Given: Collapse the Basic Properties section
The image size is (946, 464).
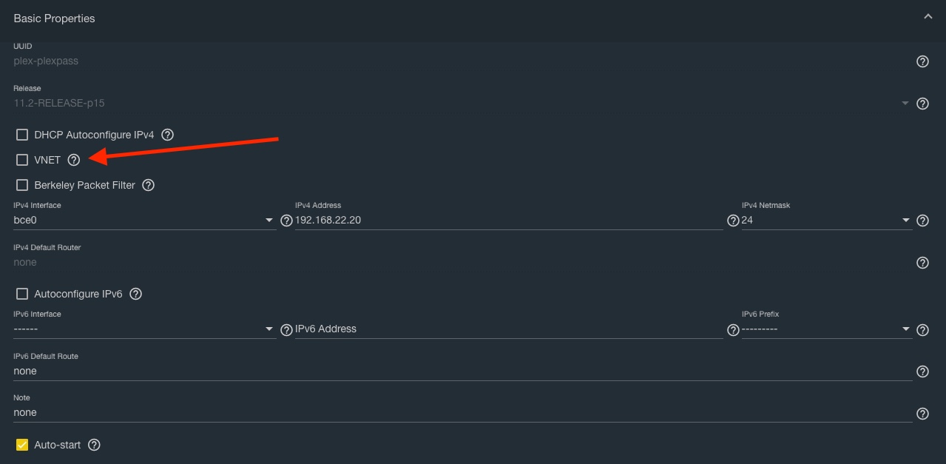Looking at the screenshot, I should point(928,17).
